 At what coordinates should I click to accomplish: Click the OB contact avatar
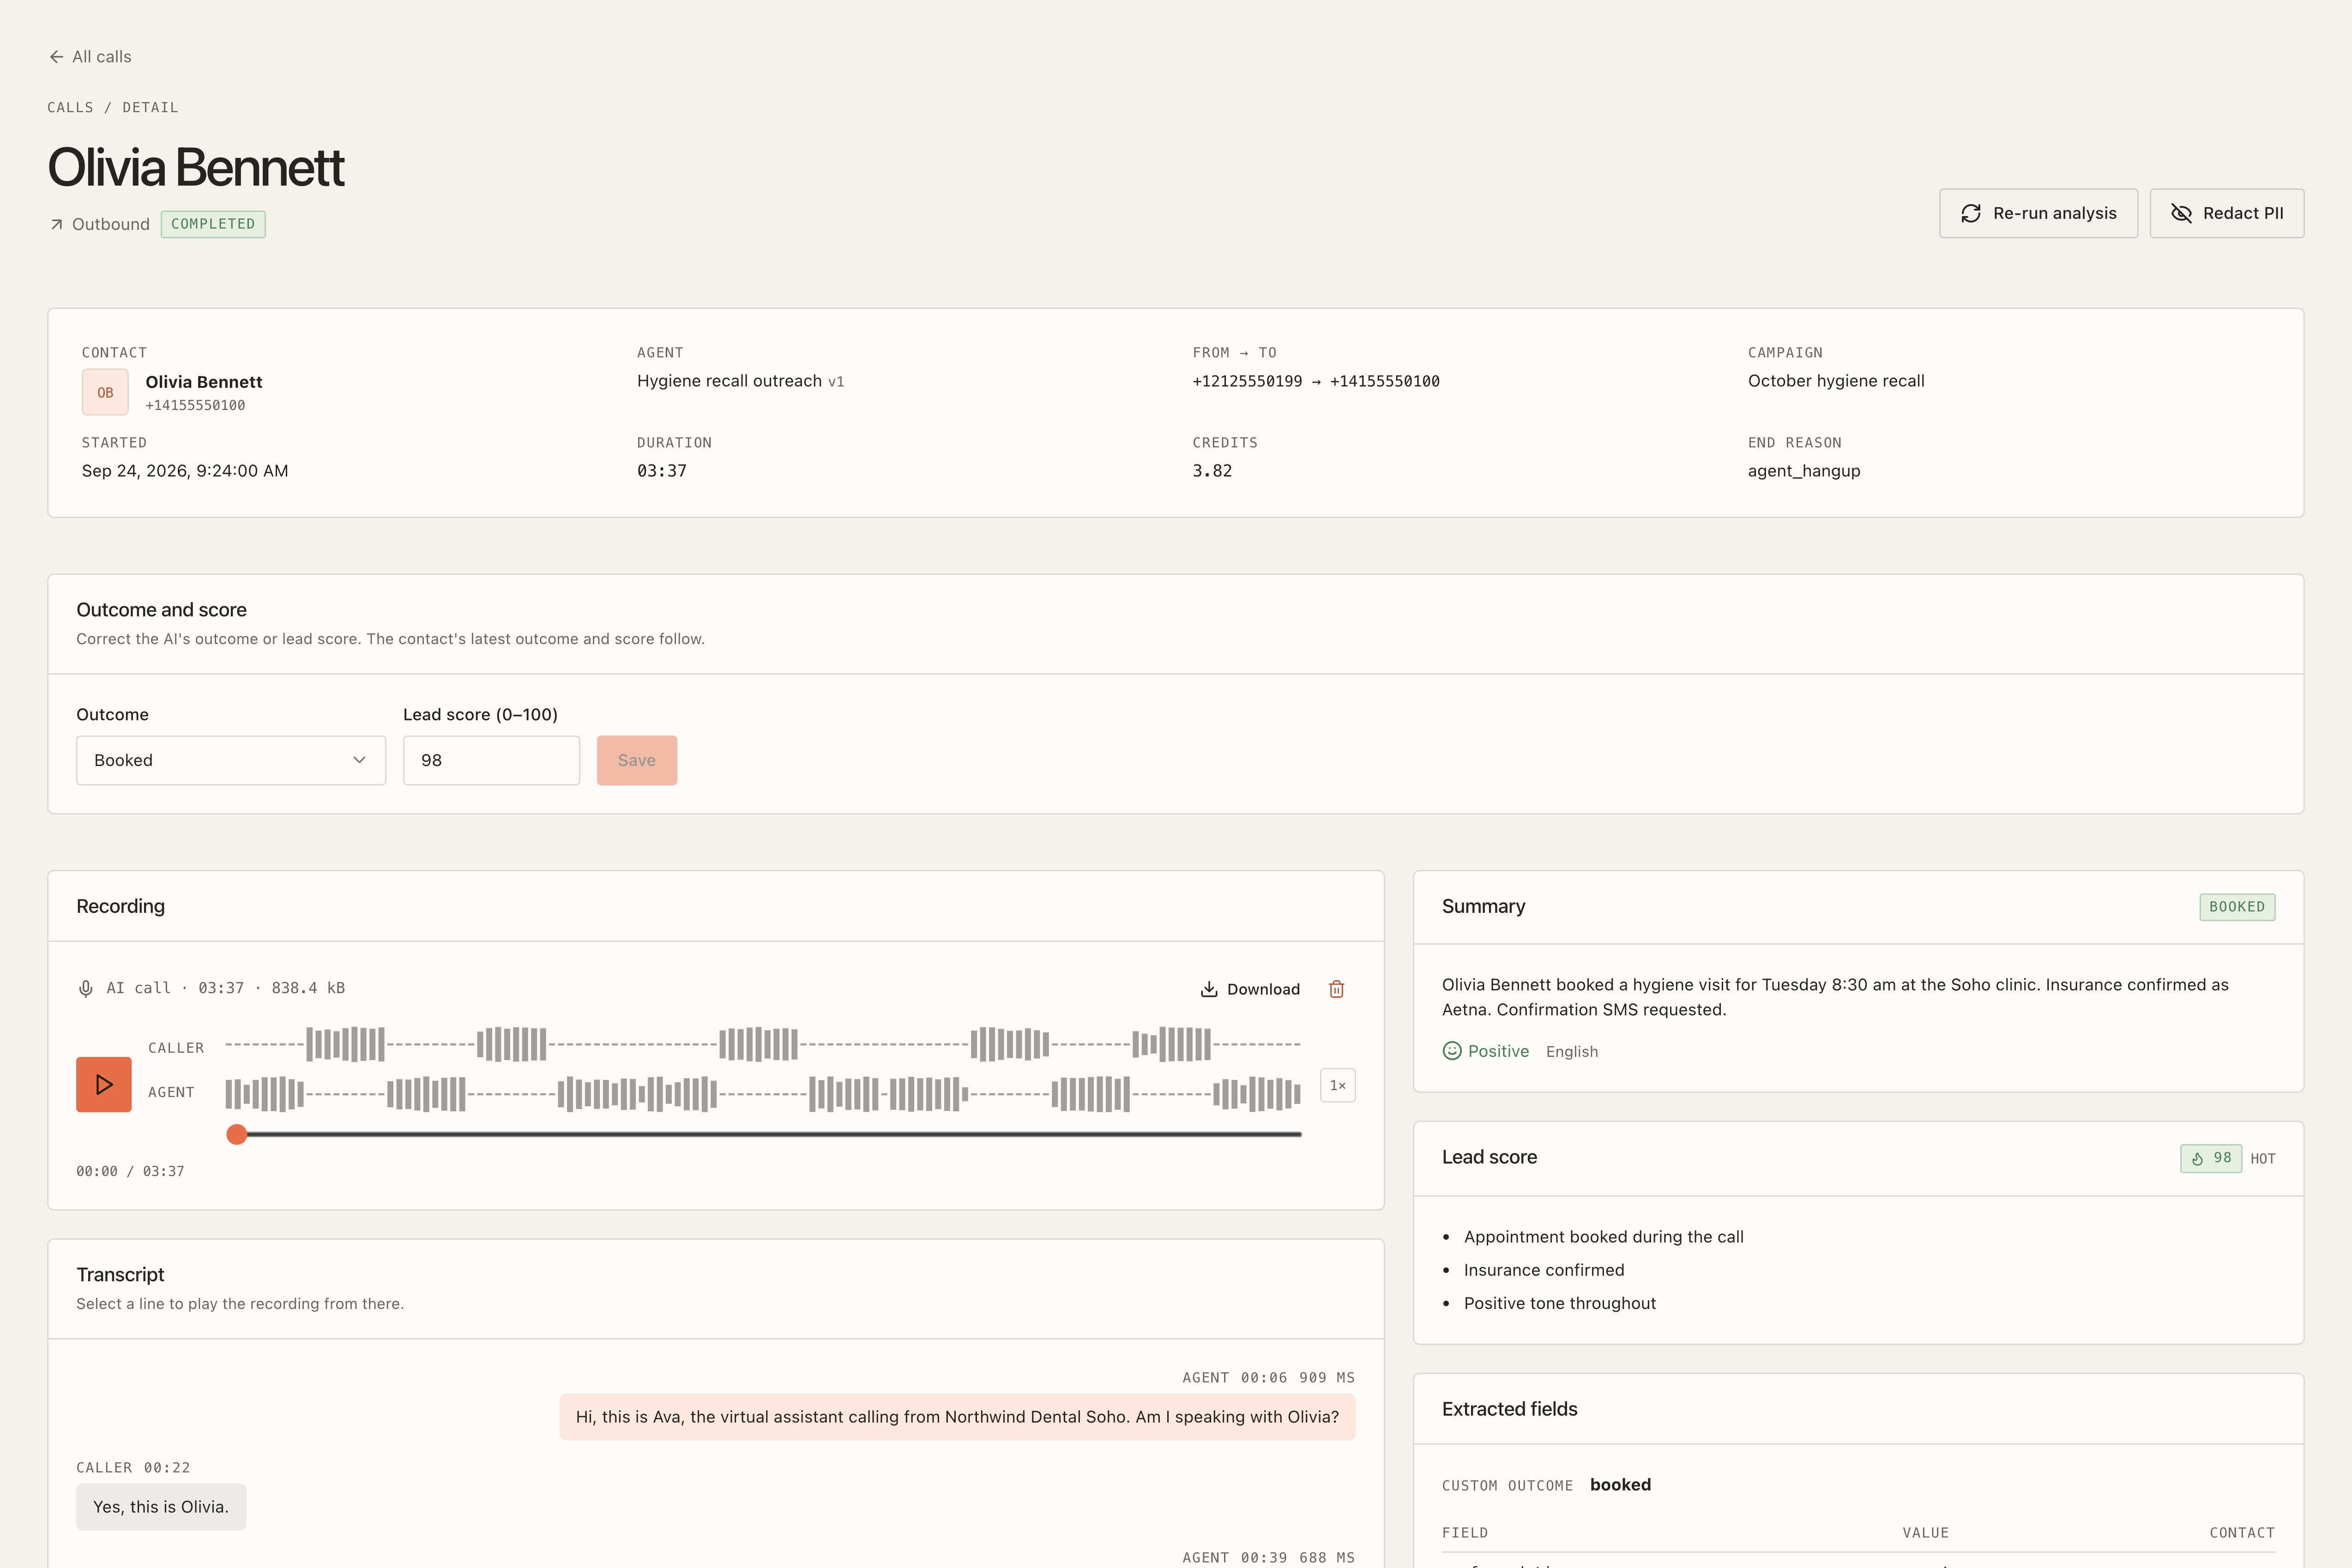click(105, 392)
